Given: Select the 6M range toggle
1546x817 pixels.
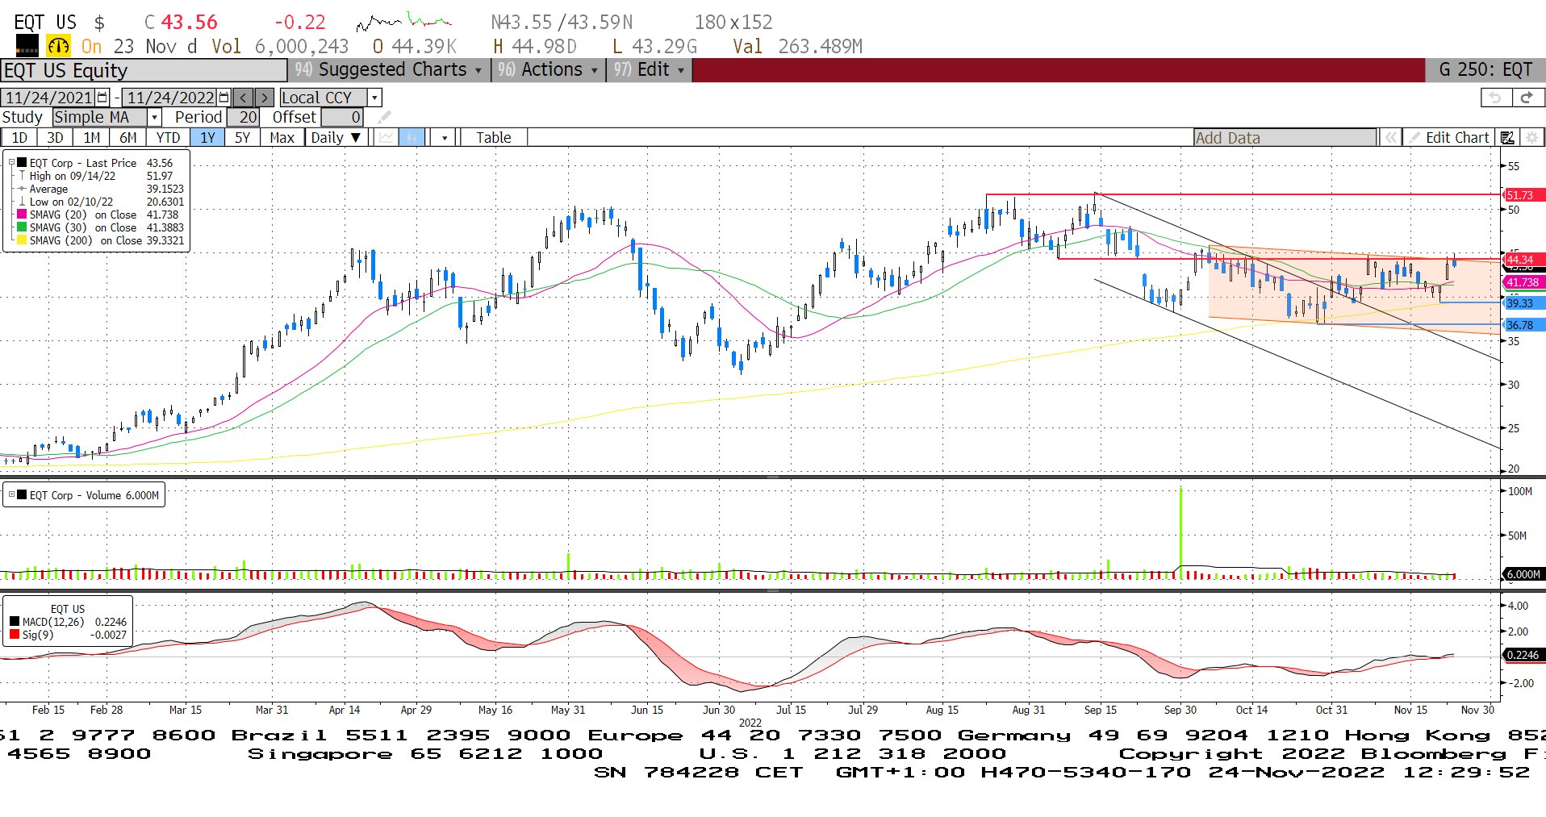Looking at the screenshot, I should [x=128, y=138].
